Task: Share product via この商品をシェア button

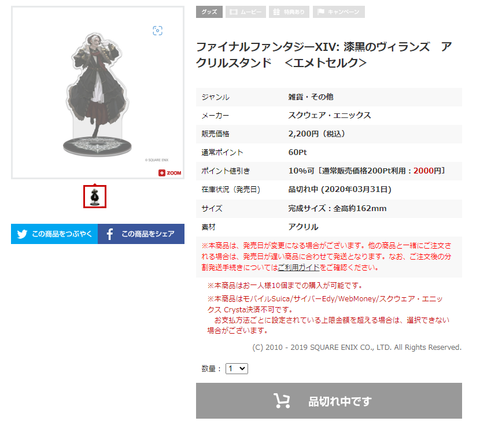Action: [x=141, y=234]
